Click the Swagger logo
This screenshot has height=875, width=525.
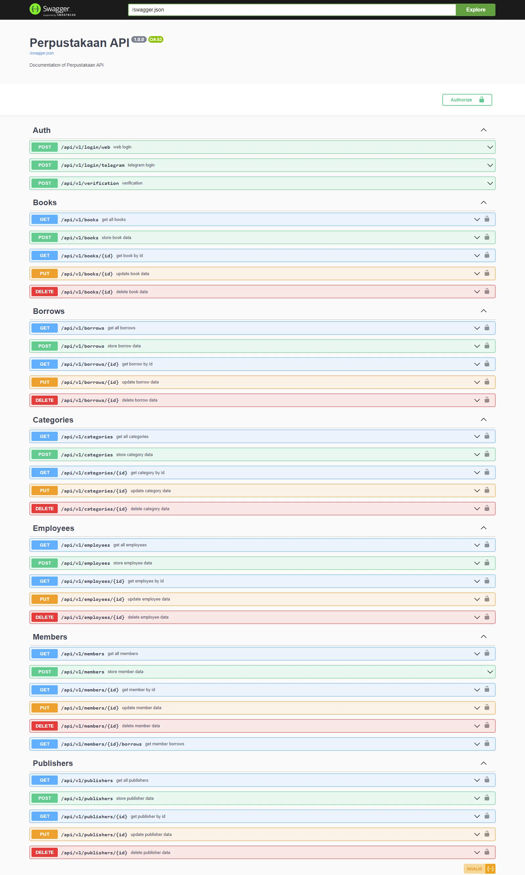click(52, 10)
